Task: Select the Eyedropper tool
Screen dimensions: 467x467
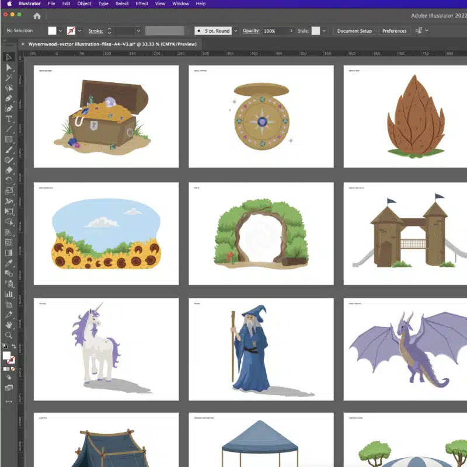Action: pyautogui.click(x=9, y=263)
